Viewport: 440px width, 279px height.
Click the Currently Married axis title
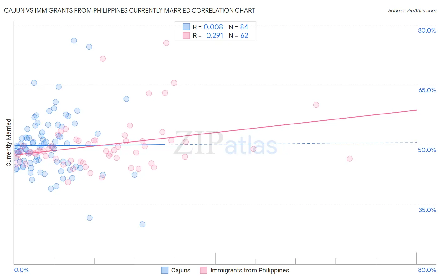tap(8, 143)
